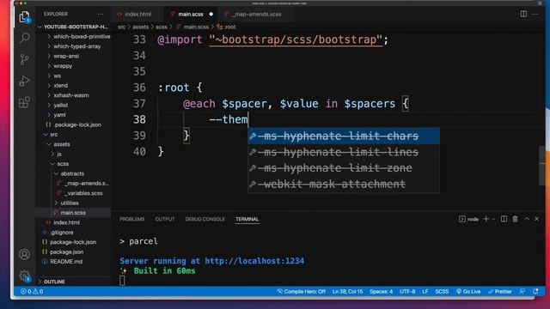Open Source Control view

point(24,59)
